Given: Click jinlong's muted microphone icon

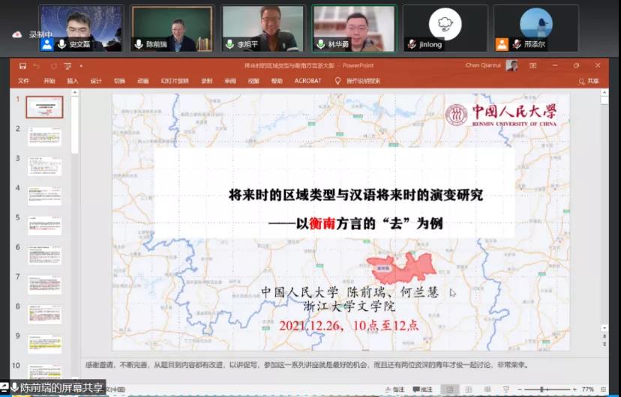Looking at the screenshot, I should tap(412, 44).
